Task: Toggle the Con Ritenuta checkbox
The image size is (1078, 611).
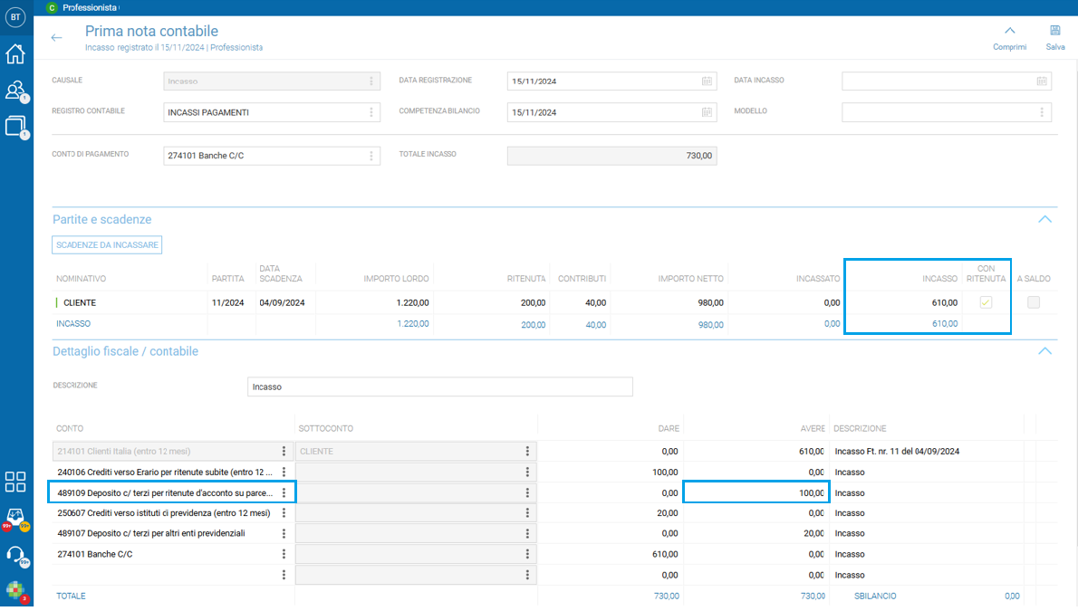Action: click(986, 302)
